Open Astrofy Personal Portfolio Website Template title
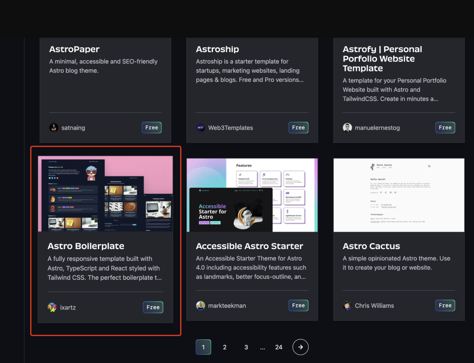Image resolution: width=474 pixels, height=363 pixels. pos(382,59)
